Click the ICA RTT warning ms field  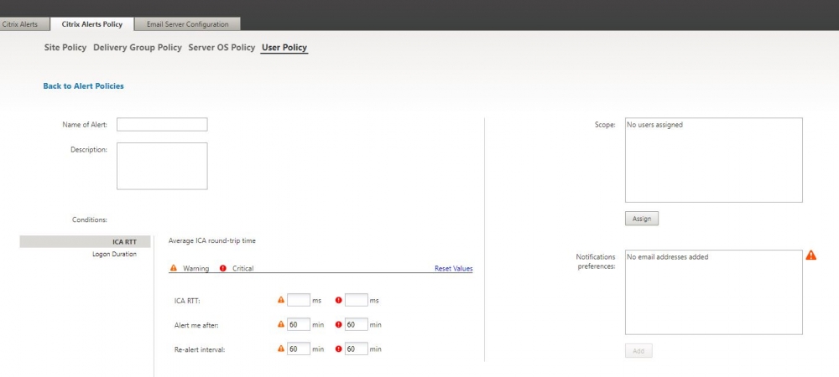tap(299, 300)
